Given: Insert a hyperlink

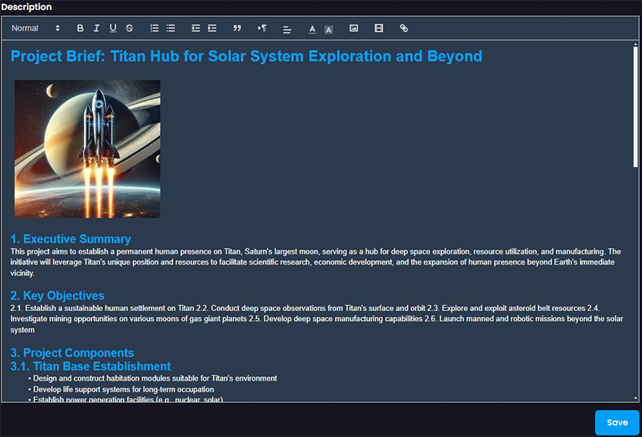Looking at the screenshot, I should [x=404, y=28].
